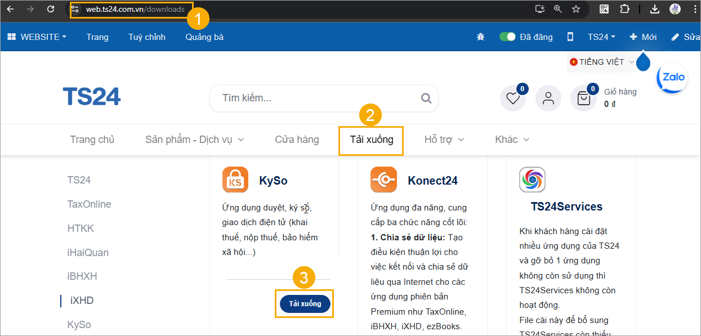Reload the page with refresh icon
The width and height of the screenshot is (701, 336).
[51, 9]
